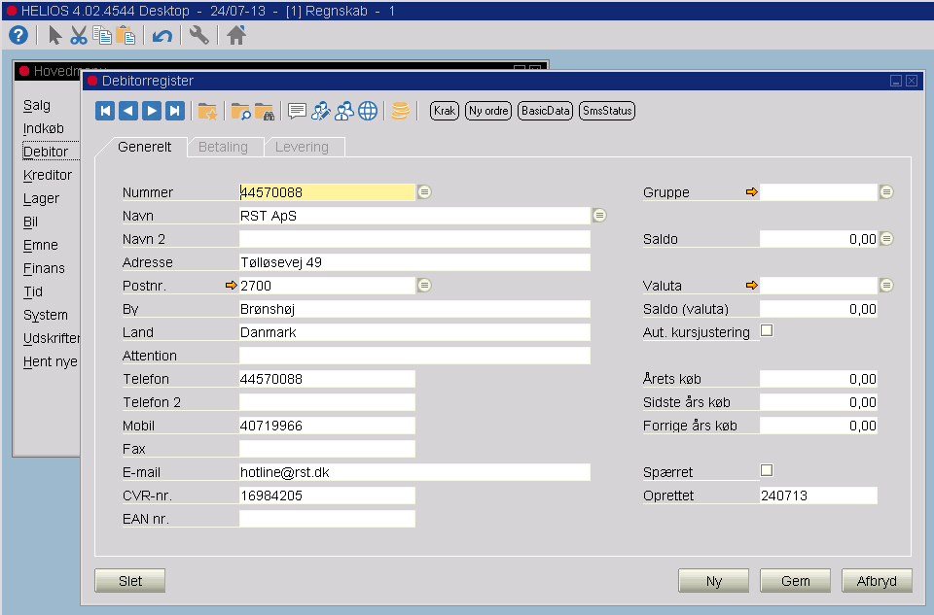This screenshot has height=615, width=934.
Task: Toggle the Spærret checkbox
Action: 767,470
